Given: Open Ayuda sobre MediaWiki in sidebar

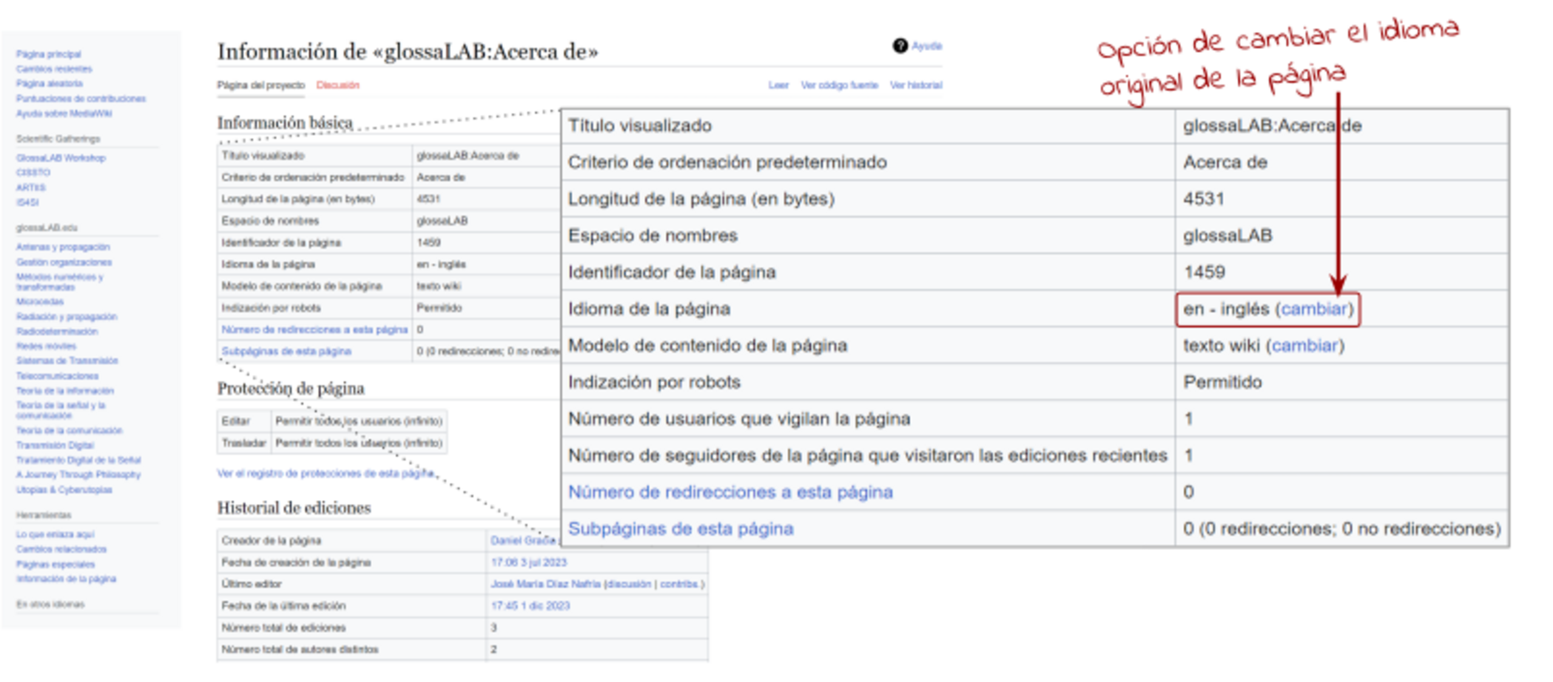Looking at the screenshot, I should click(64, 113).
